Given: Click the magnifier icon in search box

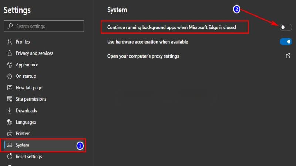Looking at the screenshot, I should tap(10, 26).
